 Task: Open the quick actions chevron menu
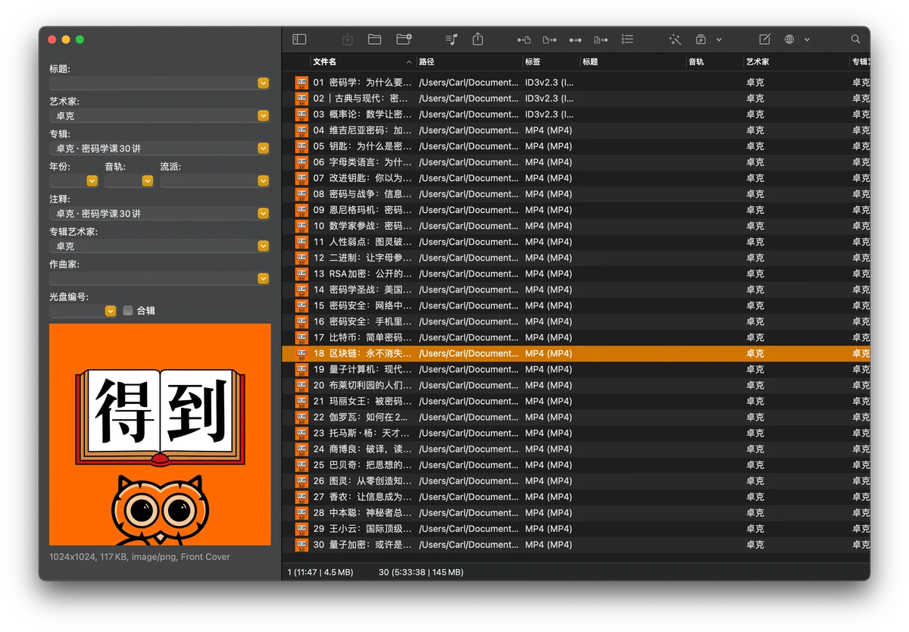(x=719, y=39)
